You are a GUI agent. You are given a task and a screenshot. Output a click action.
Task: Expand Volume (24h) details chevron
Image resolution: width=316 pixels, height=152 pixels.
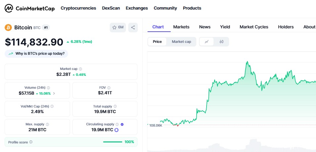[x=54, y=93]
